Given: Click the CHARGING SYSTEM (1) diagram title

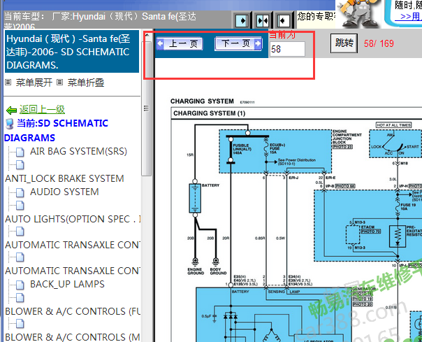Looking at the screenshot, I should [x=209, y=113].
